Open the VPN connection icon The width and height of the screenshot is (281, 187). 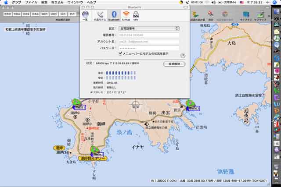click(x=136, y=16)
